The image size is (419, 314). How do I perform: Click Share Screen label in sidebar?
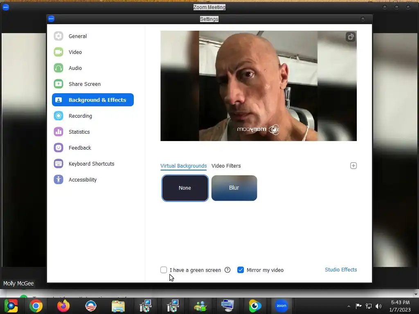pyautogui.click(x=84, y=84)
